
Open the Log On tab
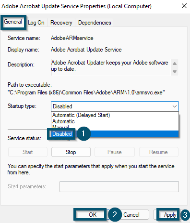(x=36, y=23)
